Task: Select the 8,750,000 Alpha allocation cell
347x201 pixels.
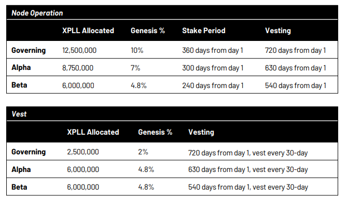Action: pyautogui.click(x=78, y=68)
